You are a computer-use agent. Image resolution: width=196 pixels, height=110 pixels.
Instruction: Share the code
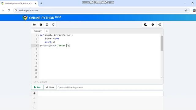click(50, 87)
